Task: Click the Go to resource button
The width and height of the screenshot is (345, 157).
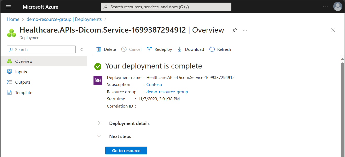Action: (x=126, y=150)
